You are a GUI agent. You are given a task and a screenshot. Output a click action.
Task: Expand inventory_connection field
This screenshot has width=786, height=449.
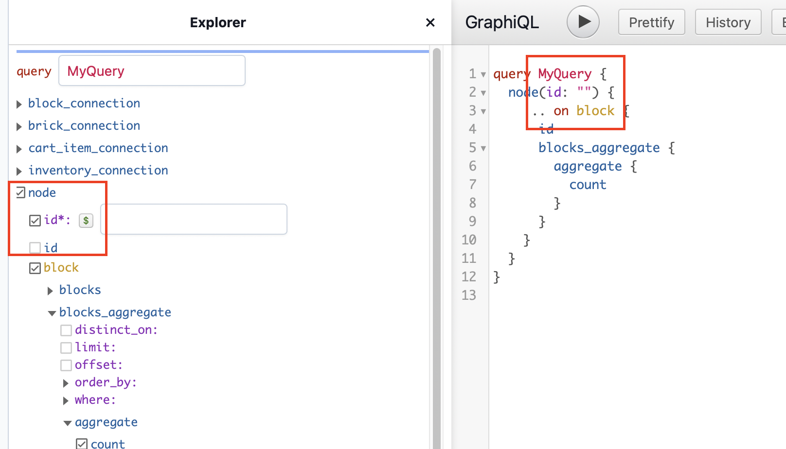point(19,171)
